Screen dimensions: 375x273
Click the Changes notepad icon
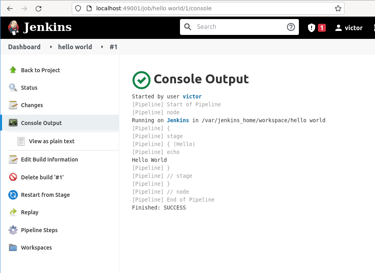13,105
